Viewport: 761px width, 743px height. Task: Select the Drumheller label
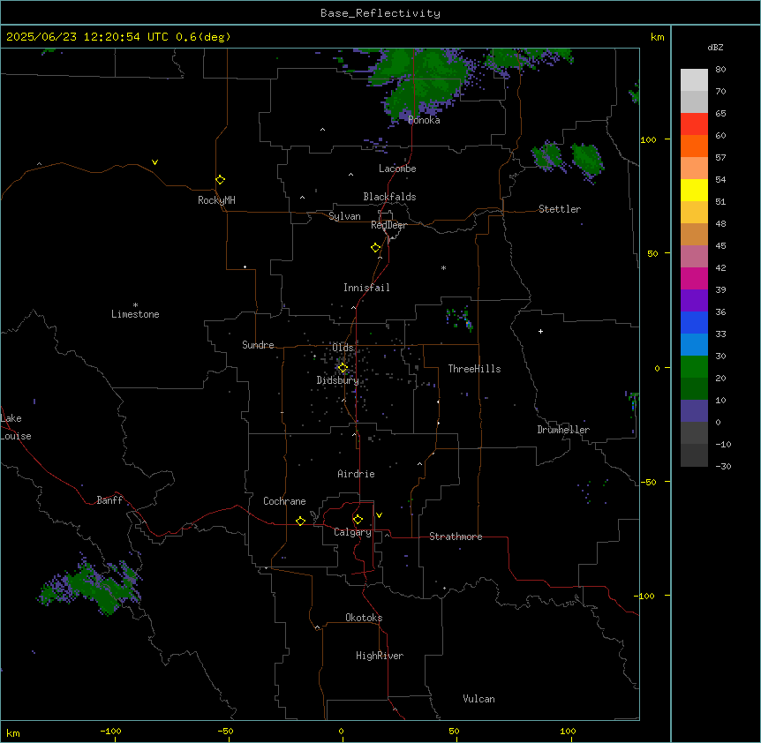tap(563, 430)
